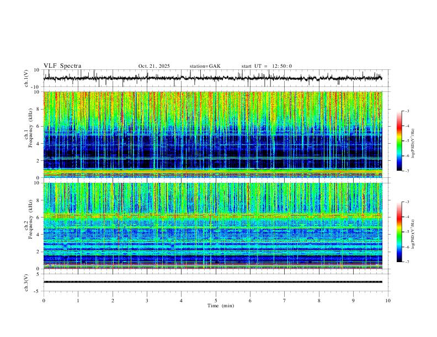Click ch.1 spectrogram frequency tick "2"
Image resolution: width=437 pixels, height=337 pixels.
coord(39,160)
